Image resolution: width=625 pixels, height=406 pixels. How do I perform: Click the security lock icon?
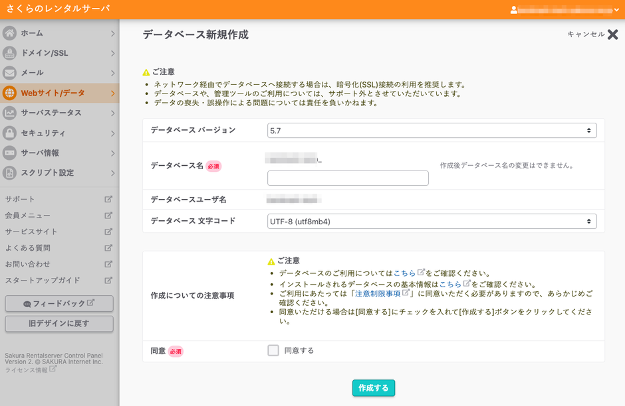click(x=9, y=133)
